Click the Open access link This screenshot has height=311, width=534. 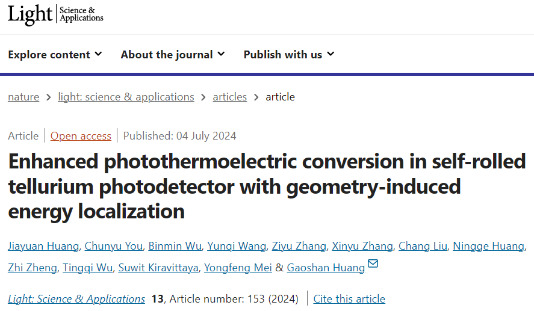(x=81, y=136)
